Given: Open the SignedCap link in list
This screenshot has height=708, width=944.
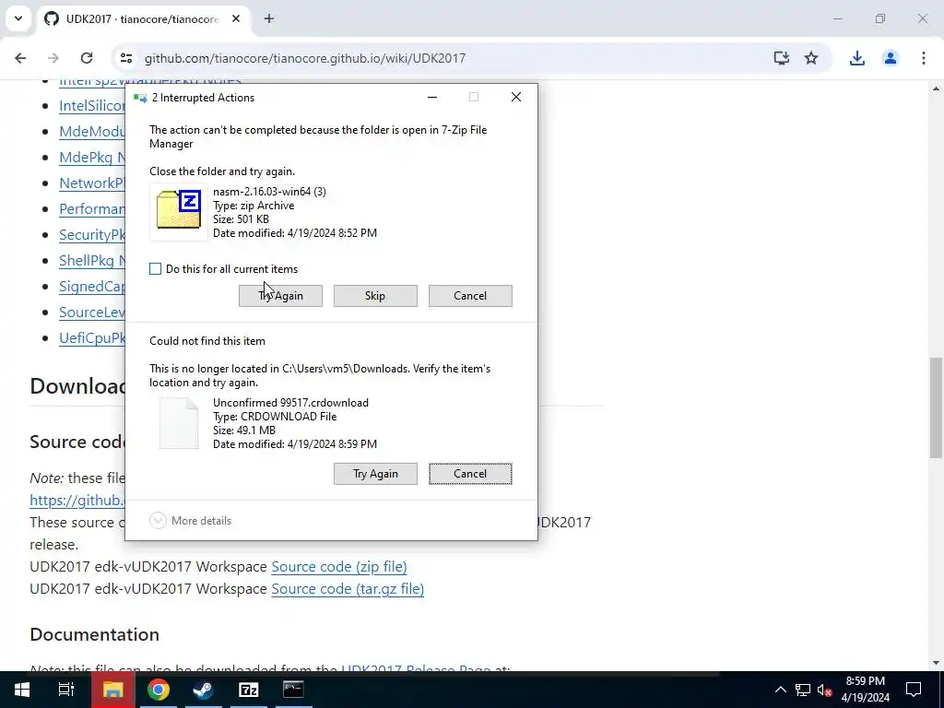Looking at the screenshot, I should click(92, 286).
